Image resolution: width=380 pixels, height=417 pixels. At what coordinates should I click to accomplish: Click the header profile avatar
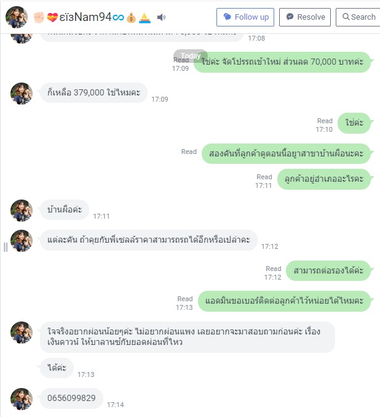tap(17, 17)
